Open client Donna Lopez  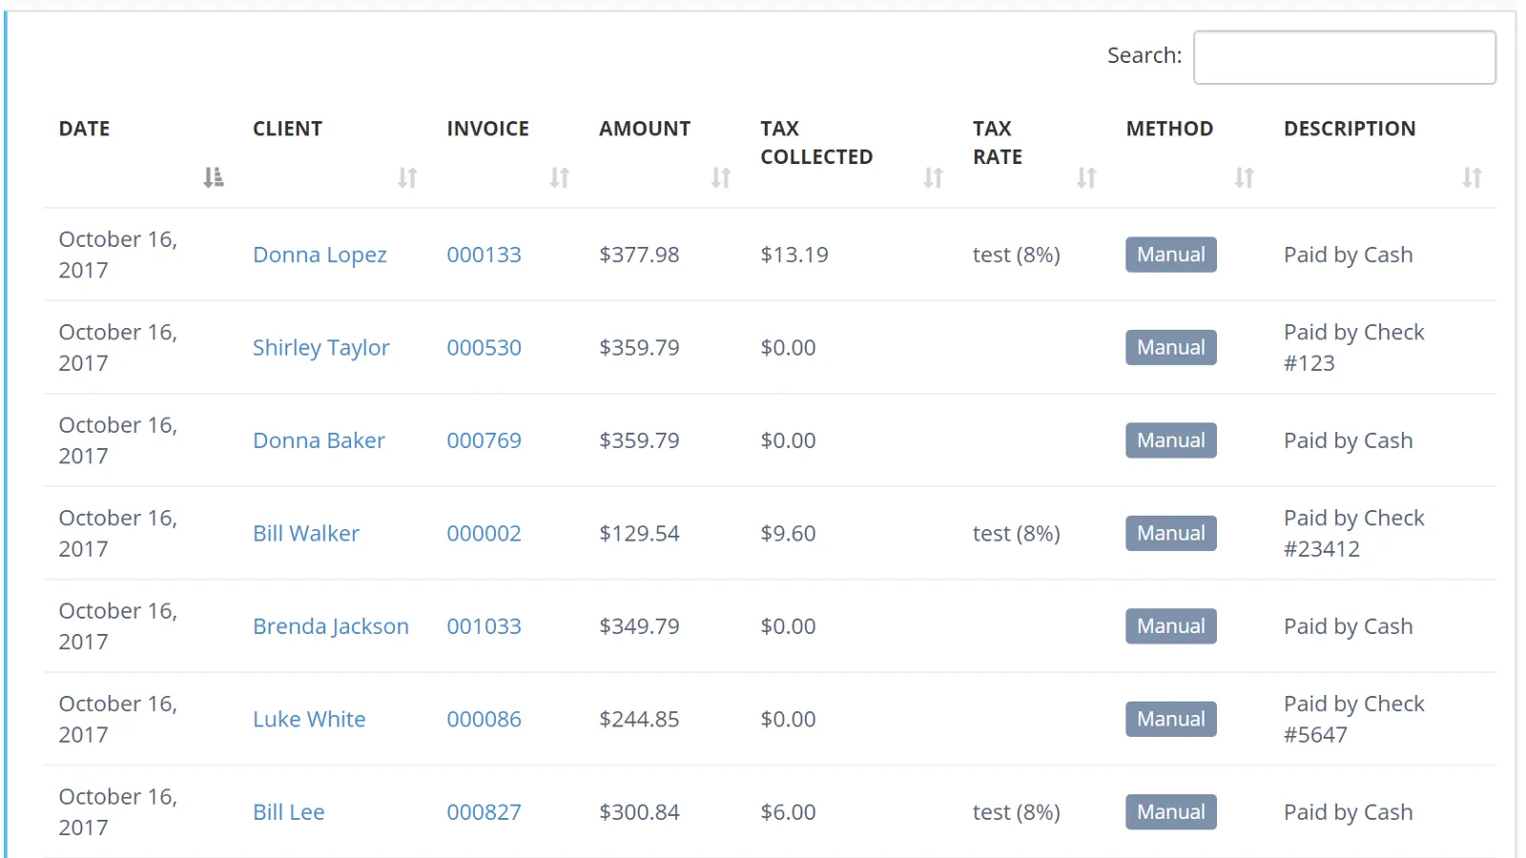point(320,255)
